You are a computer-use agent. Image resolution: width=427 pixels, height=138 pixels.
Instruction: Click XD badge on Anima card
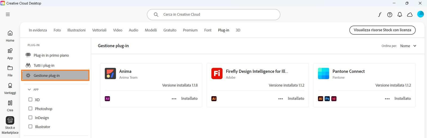coord(107,99)
